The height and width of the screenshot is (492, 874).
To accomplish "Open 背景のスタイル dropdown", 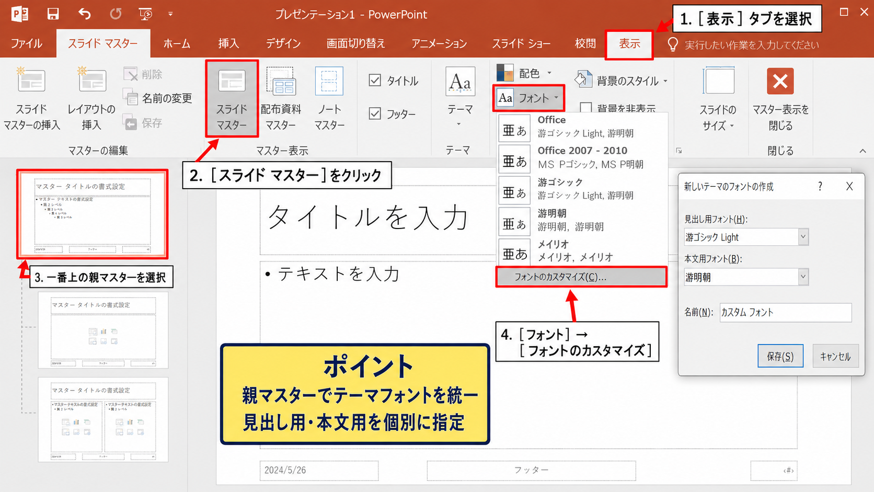I will pos(621,81).
